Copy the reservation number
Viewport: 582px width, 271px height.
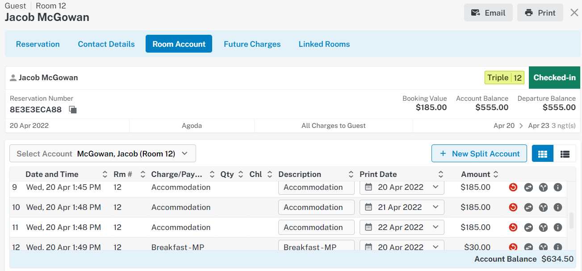[x=73, y=110]
